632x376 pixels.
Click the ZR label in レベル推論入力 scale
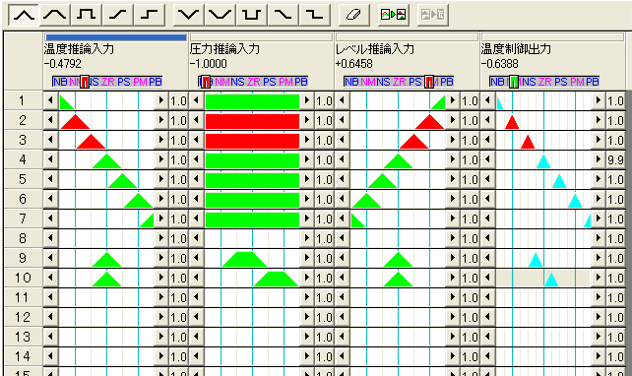pos(399,82)
